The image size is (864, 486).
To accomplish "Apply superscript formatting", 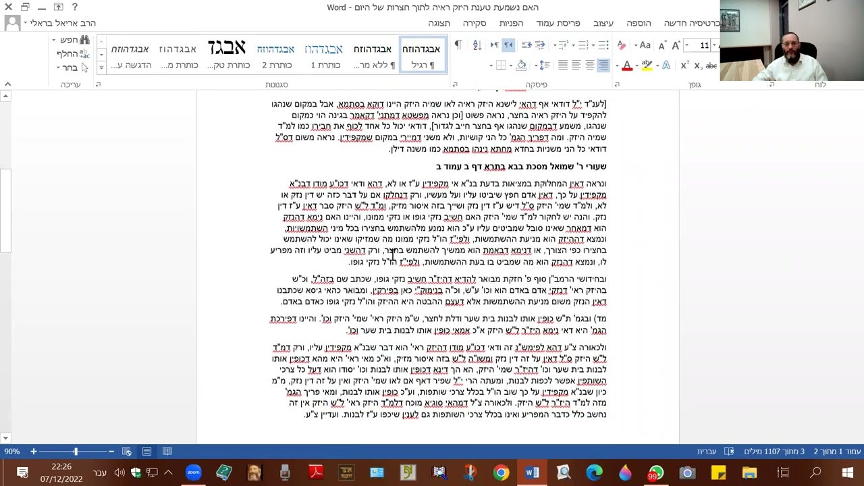I will pyautogui.click(x=684, y=65).
